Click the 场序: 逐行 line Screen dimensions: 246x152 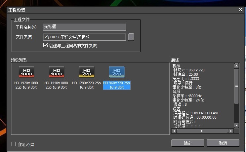[183, 83]
